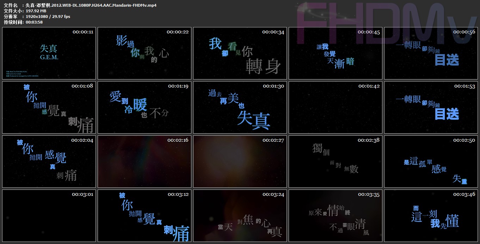Choose the thumbnail stamped 00:01:53
This screenshot has width=480, height=244.
431,108
